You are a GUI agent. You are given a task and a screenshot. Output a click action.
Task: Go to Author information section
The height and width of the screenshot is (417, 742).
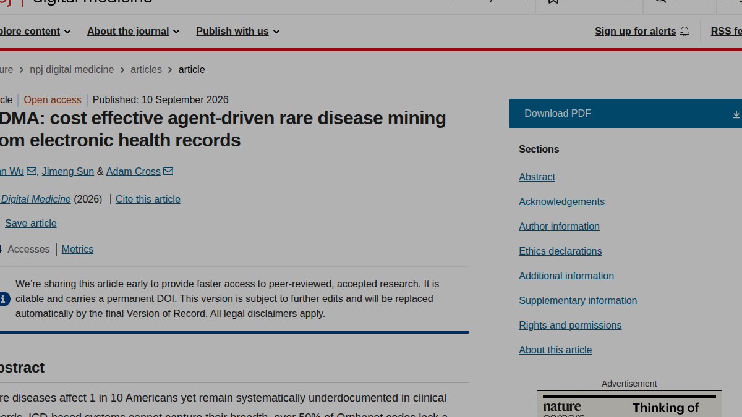coord(559,227)
